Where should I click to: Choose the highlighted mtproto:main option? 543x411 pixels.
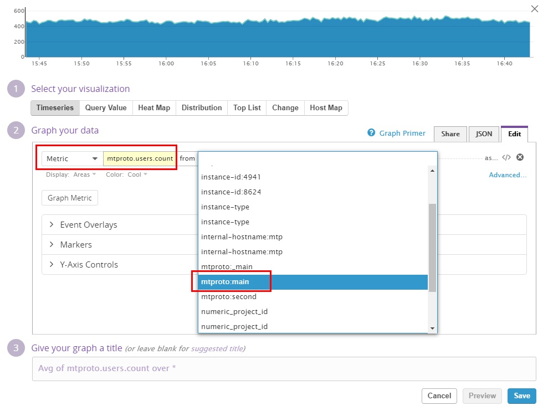tap(313, 282)
